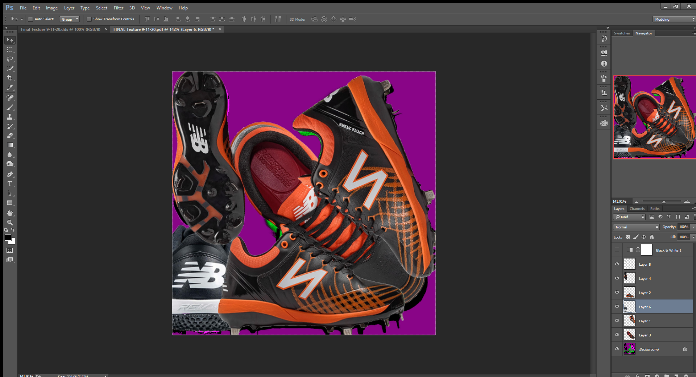Image resolution: width=696 pixels, height=377 pixels.
Task: Select the Path Selection tool
Action: [10, 193]
